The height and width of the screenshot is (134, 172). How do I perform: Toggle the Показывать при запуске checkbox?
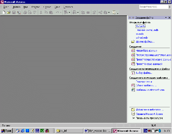coord(133,118)
